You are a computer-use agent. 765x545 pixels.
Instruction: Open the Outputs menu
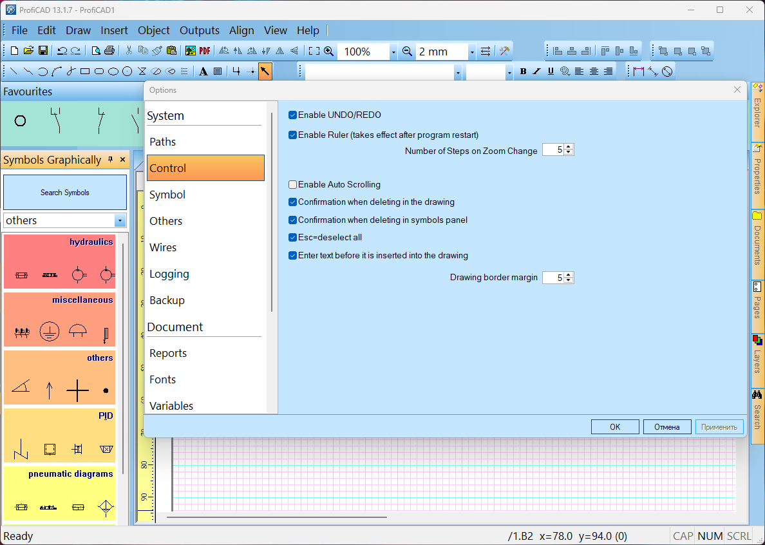point(200,30)
